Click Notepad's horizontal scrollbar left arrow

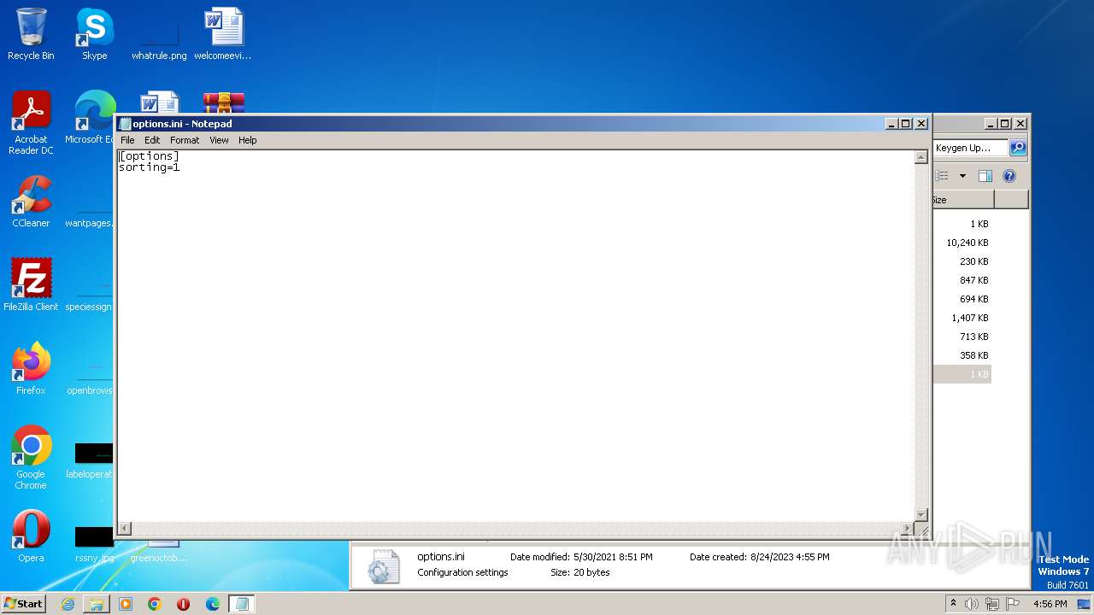coord(124,529)
